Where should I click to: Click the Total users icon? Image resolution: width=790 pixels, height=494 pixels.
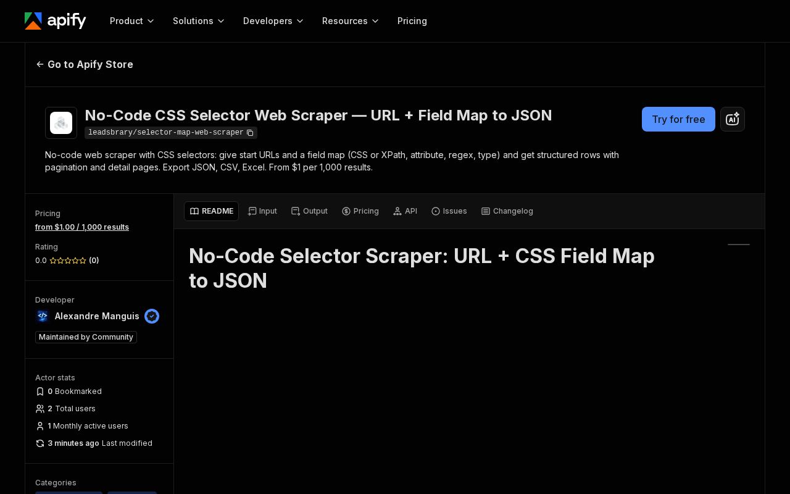pyautogui.click(x=40, y=409)
